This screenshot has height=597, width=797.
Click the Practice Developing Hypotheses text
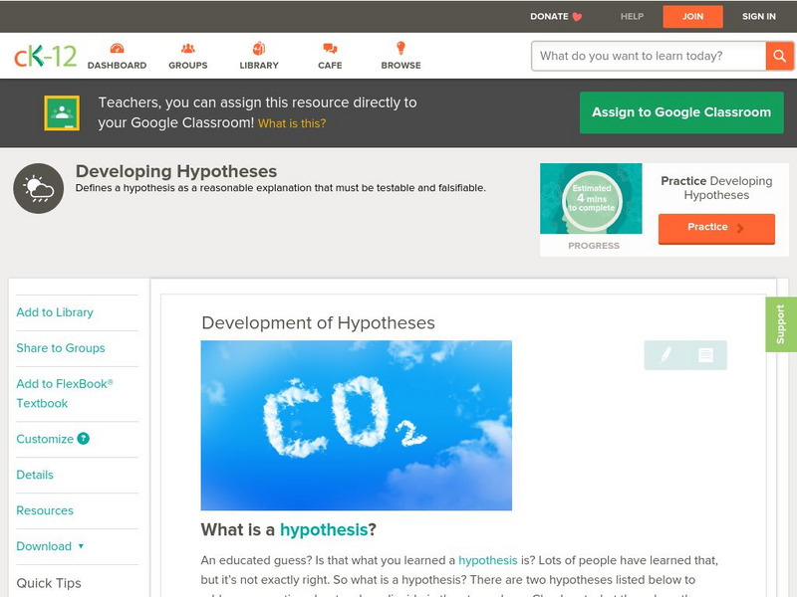[x=716, y=188]
